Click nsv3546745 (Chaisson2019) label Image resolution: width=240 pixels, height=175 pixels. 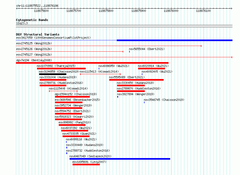[x=164, y=100]
